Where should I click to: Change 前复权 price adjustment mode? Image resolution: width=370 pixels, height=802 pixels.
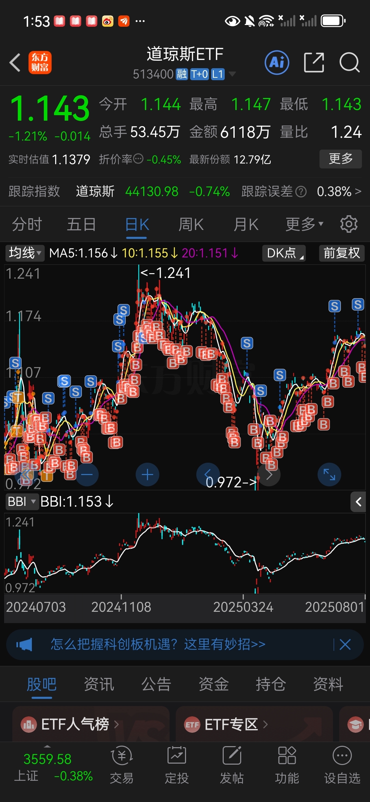coord(342,253)
